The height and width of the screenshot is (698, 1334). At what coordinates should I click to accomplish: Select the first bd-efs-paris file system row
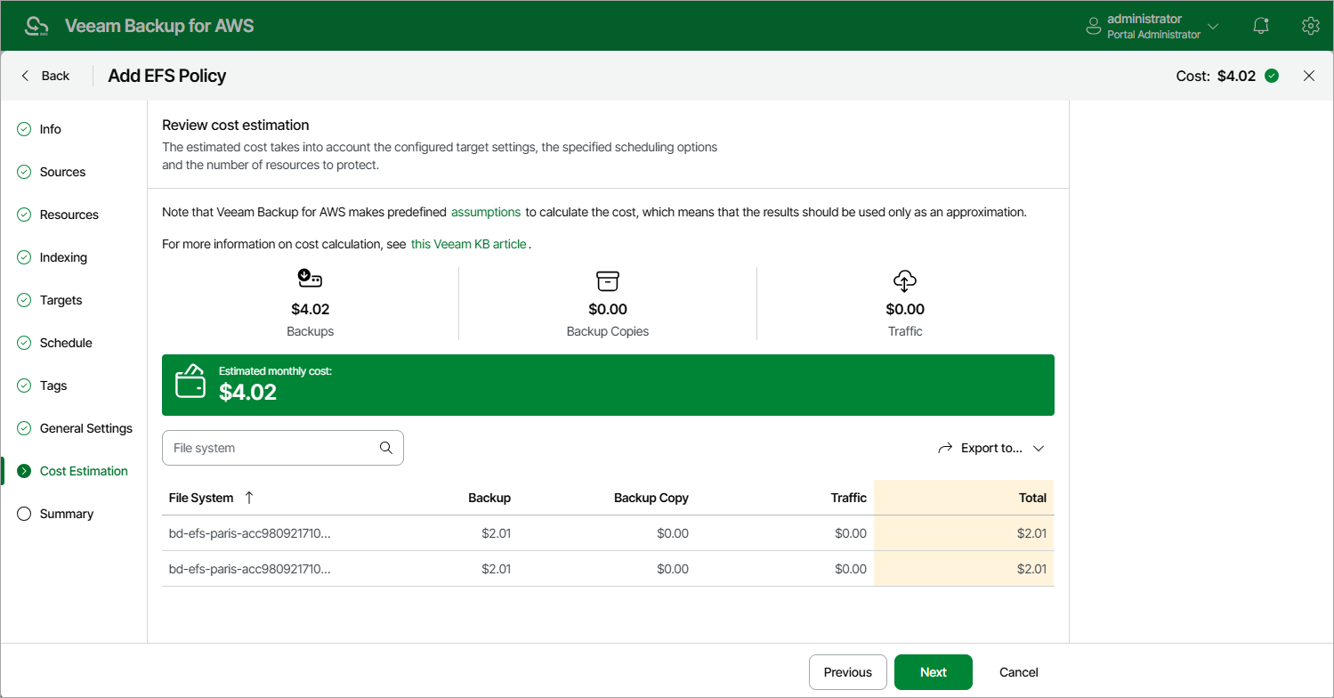click(608, 533)
